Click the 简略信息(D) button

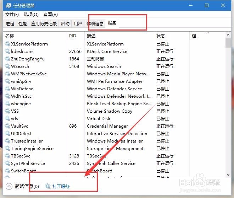click(x=27, y=187)
